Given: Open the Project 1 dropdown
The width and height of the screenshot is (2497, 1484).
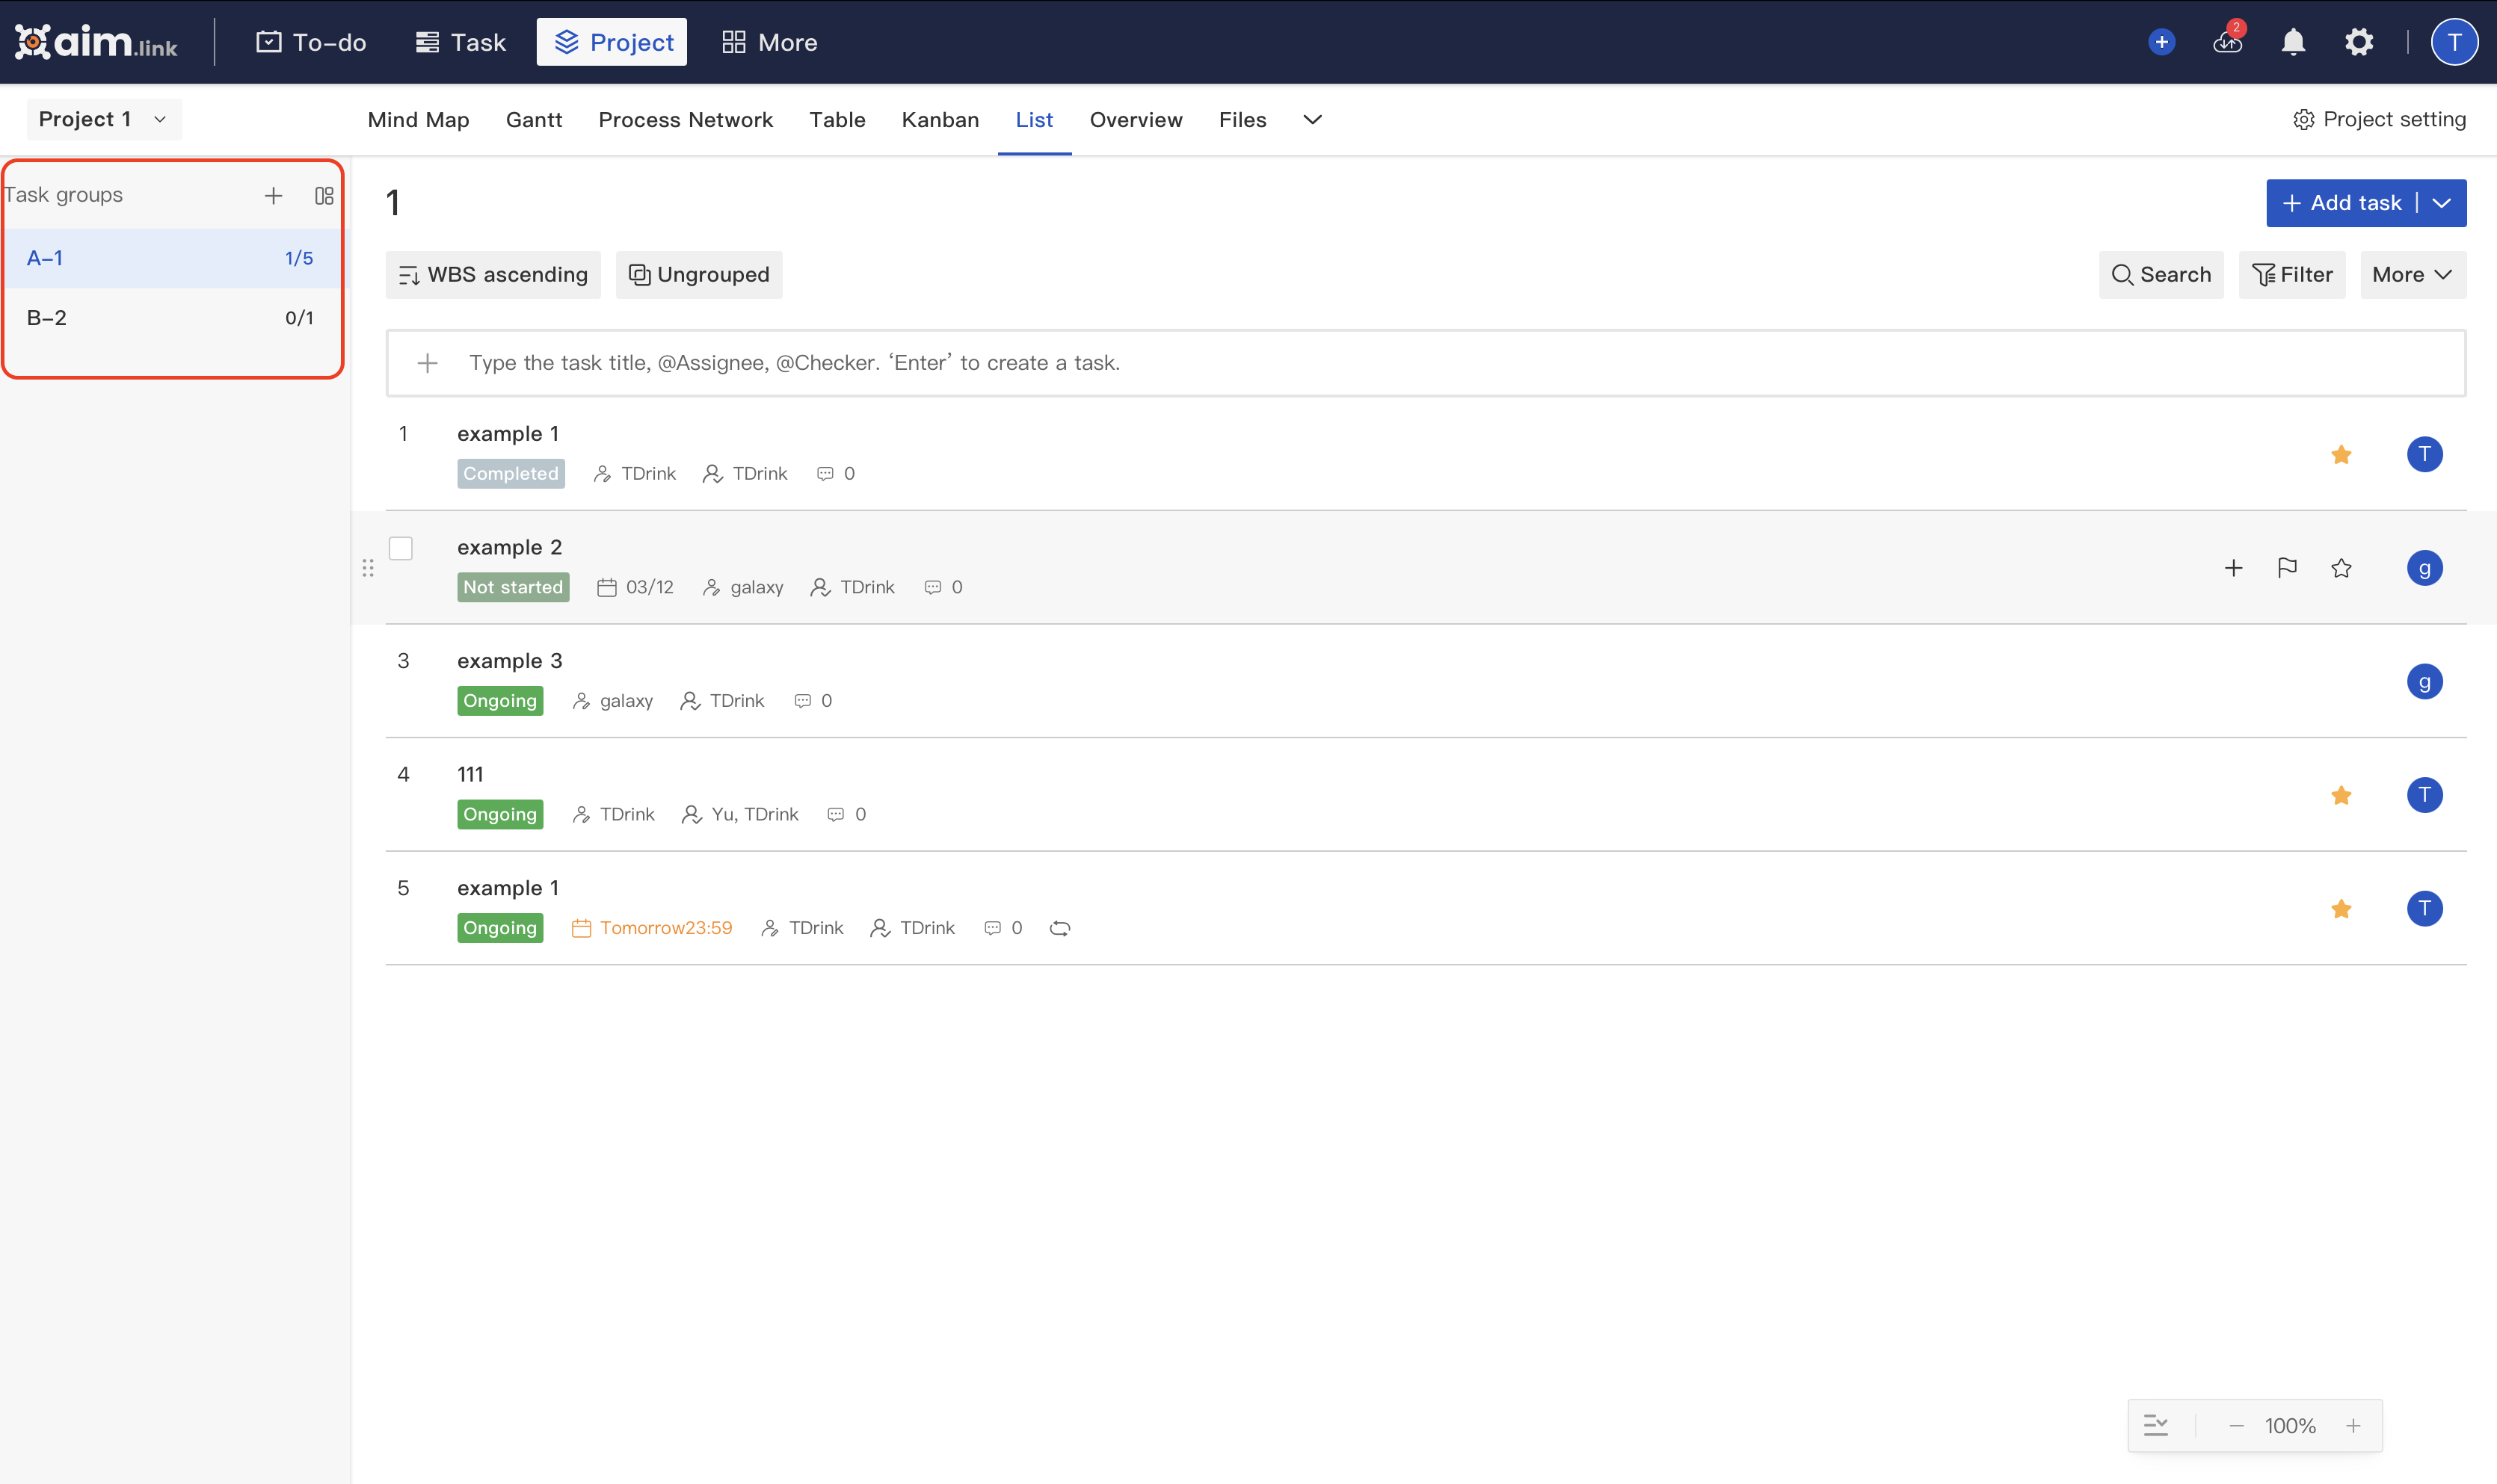Looking at the screenshot, I should 103,119.
